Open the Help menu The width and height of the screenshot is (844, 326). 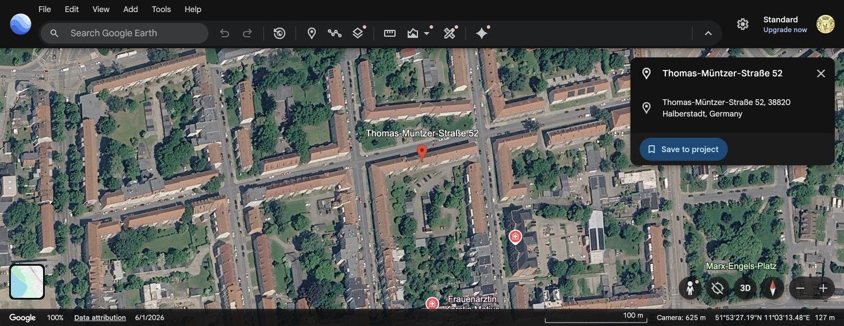193,9
